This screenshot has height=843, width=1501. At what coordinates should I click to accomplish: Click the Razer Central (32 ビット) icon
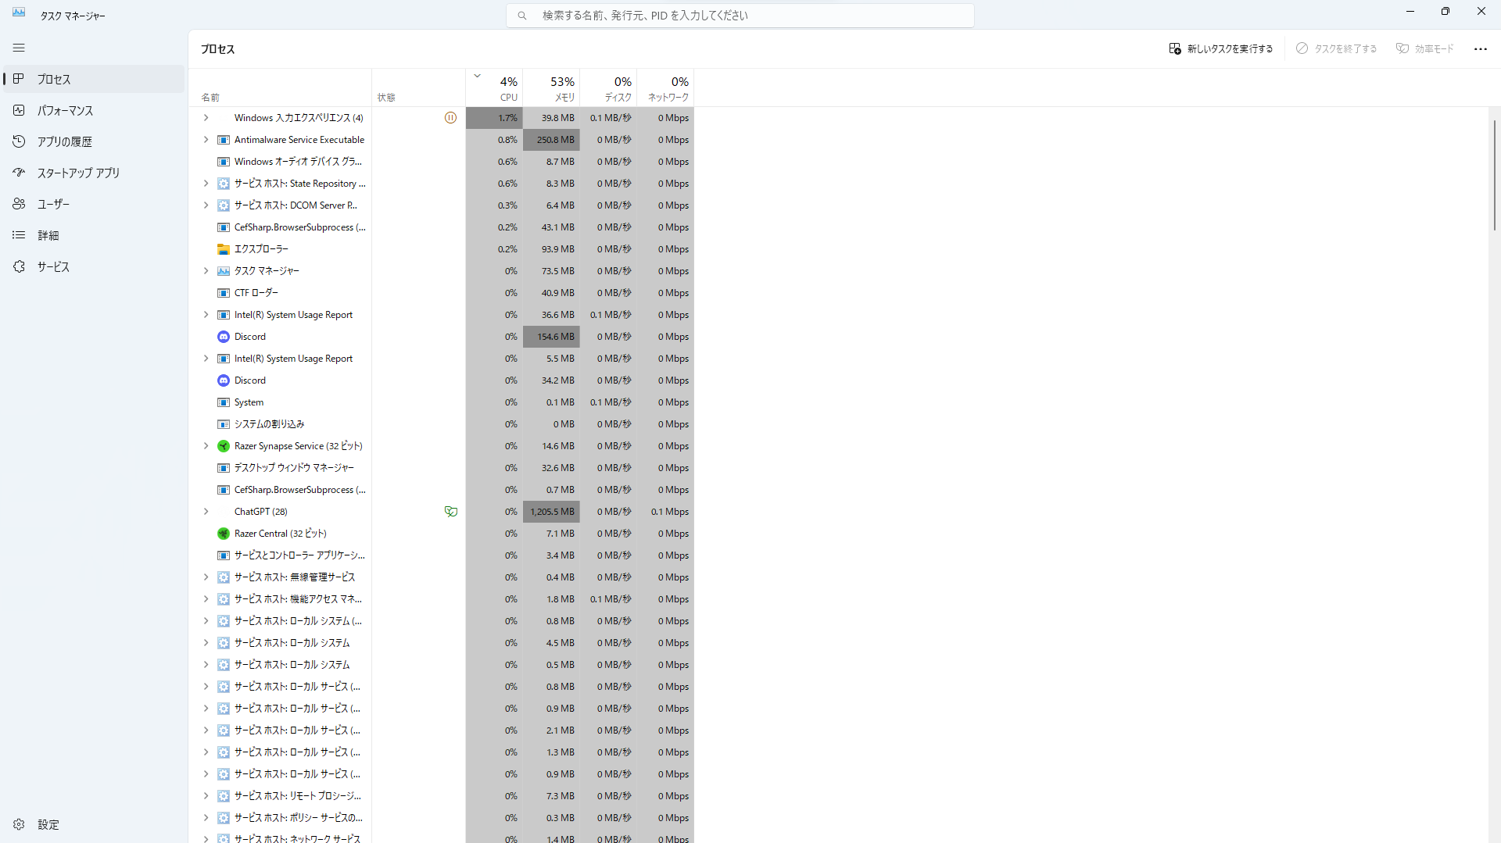coord(224,534)
